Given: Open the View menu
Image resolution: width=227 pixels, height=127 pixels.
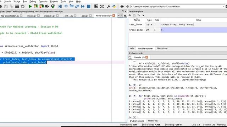Looking at the screenshot, I should point(71,1).
